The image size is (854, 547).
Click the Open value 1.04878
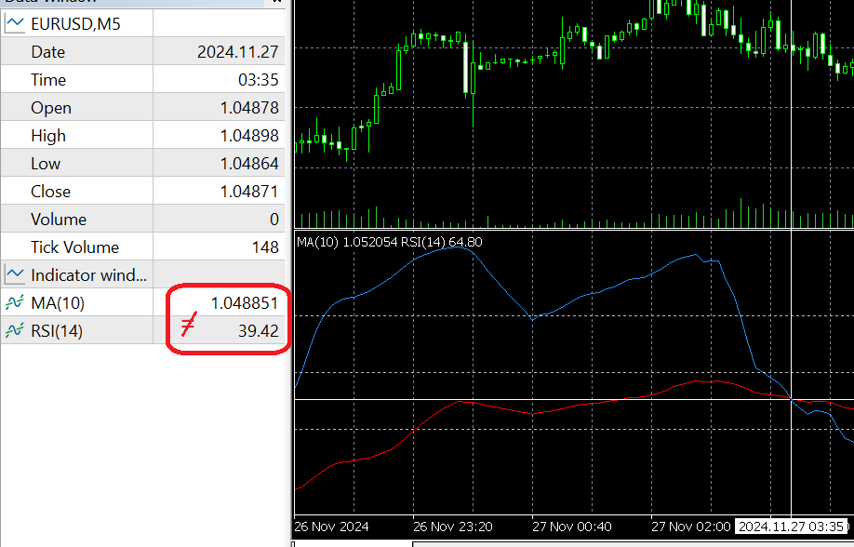click(x=249, y=108)
